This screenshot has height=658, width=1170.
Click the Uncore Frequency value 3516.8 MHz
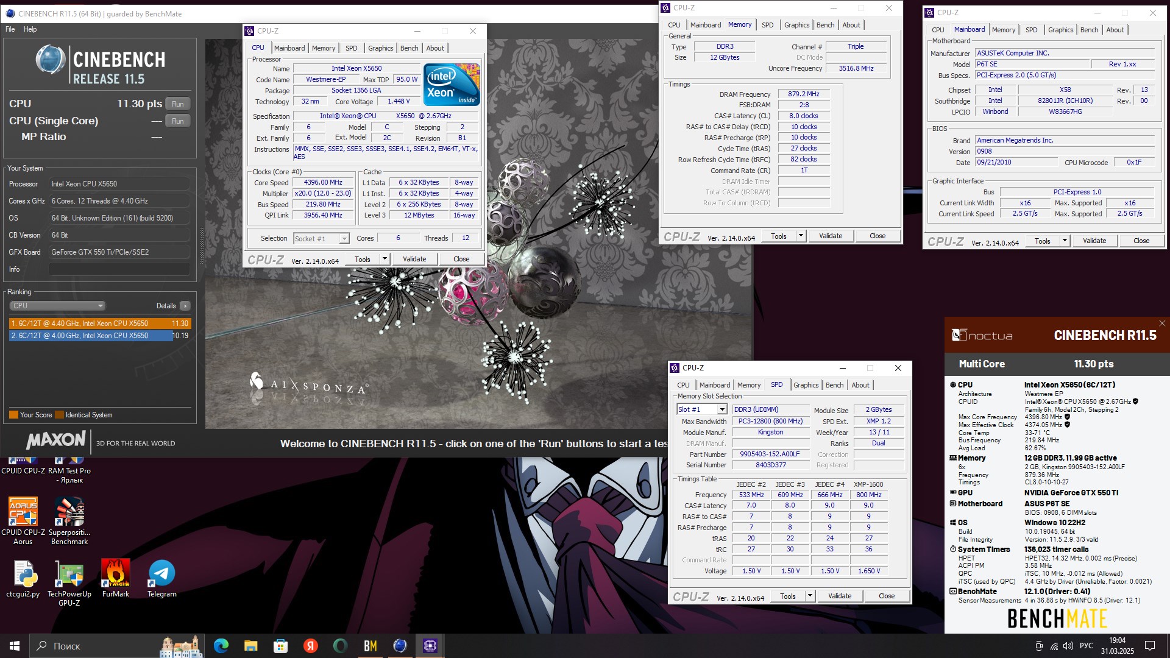pos(856,68)
